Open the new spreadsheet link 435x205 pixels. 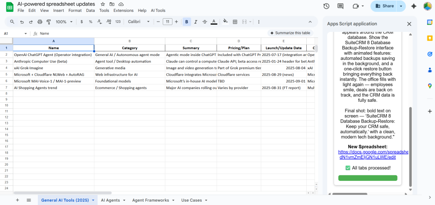(373, 154)
